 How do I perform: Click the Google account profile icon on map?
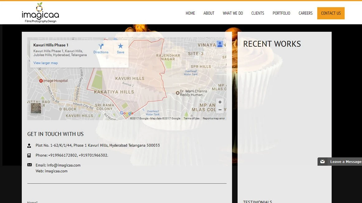point(220,44)
